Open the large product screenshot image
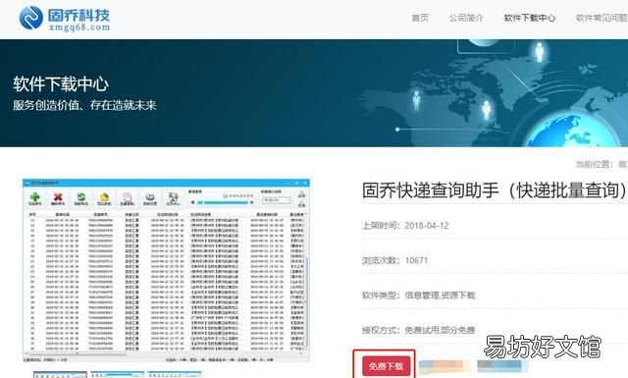The height and width of the screenshot is (378, 628). click(x=166, y=271)
